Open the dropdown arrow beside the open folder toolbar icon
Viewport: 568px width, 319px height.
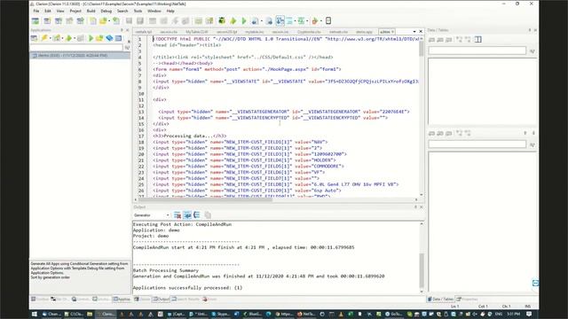[109, 21]
